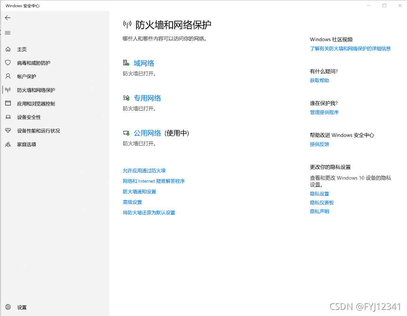Viewport: 407px width, 316px height.
Task: Click 将防火墙还原为默认设置 link
Action: pos(149,212)
